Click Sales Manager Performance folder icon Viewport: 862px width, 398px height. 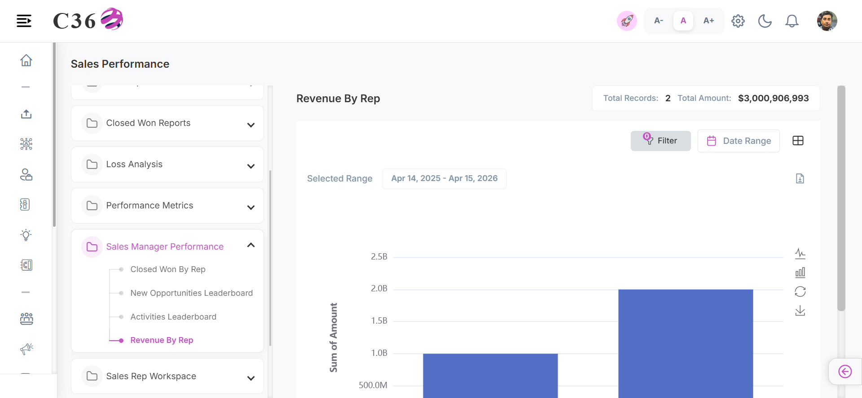tap(92, 247)
